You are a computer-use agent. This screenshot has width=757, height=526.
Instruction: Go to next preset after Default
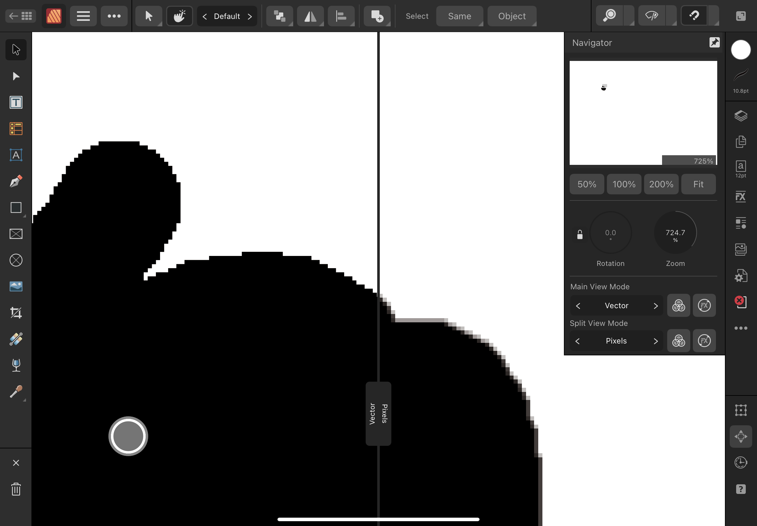tap(250, 16)
